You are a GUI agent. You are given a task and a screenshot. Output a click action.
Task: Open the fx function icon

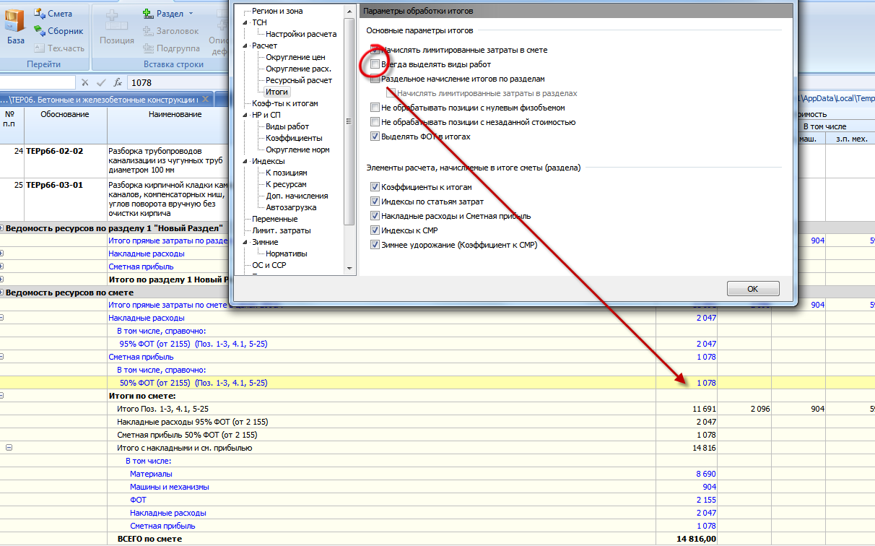point(118,82)
